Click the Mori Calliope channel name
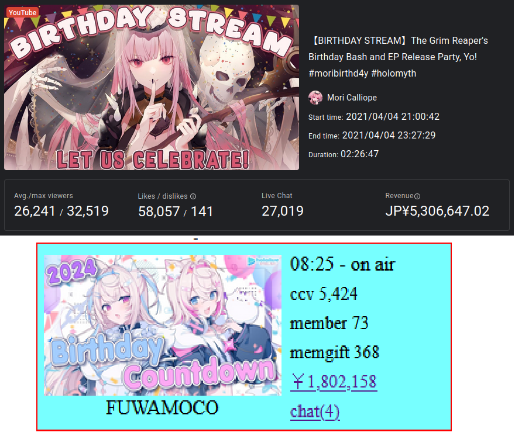The width and height of the screenshot is (515, 436). [x=352, y=98]
